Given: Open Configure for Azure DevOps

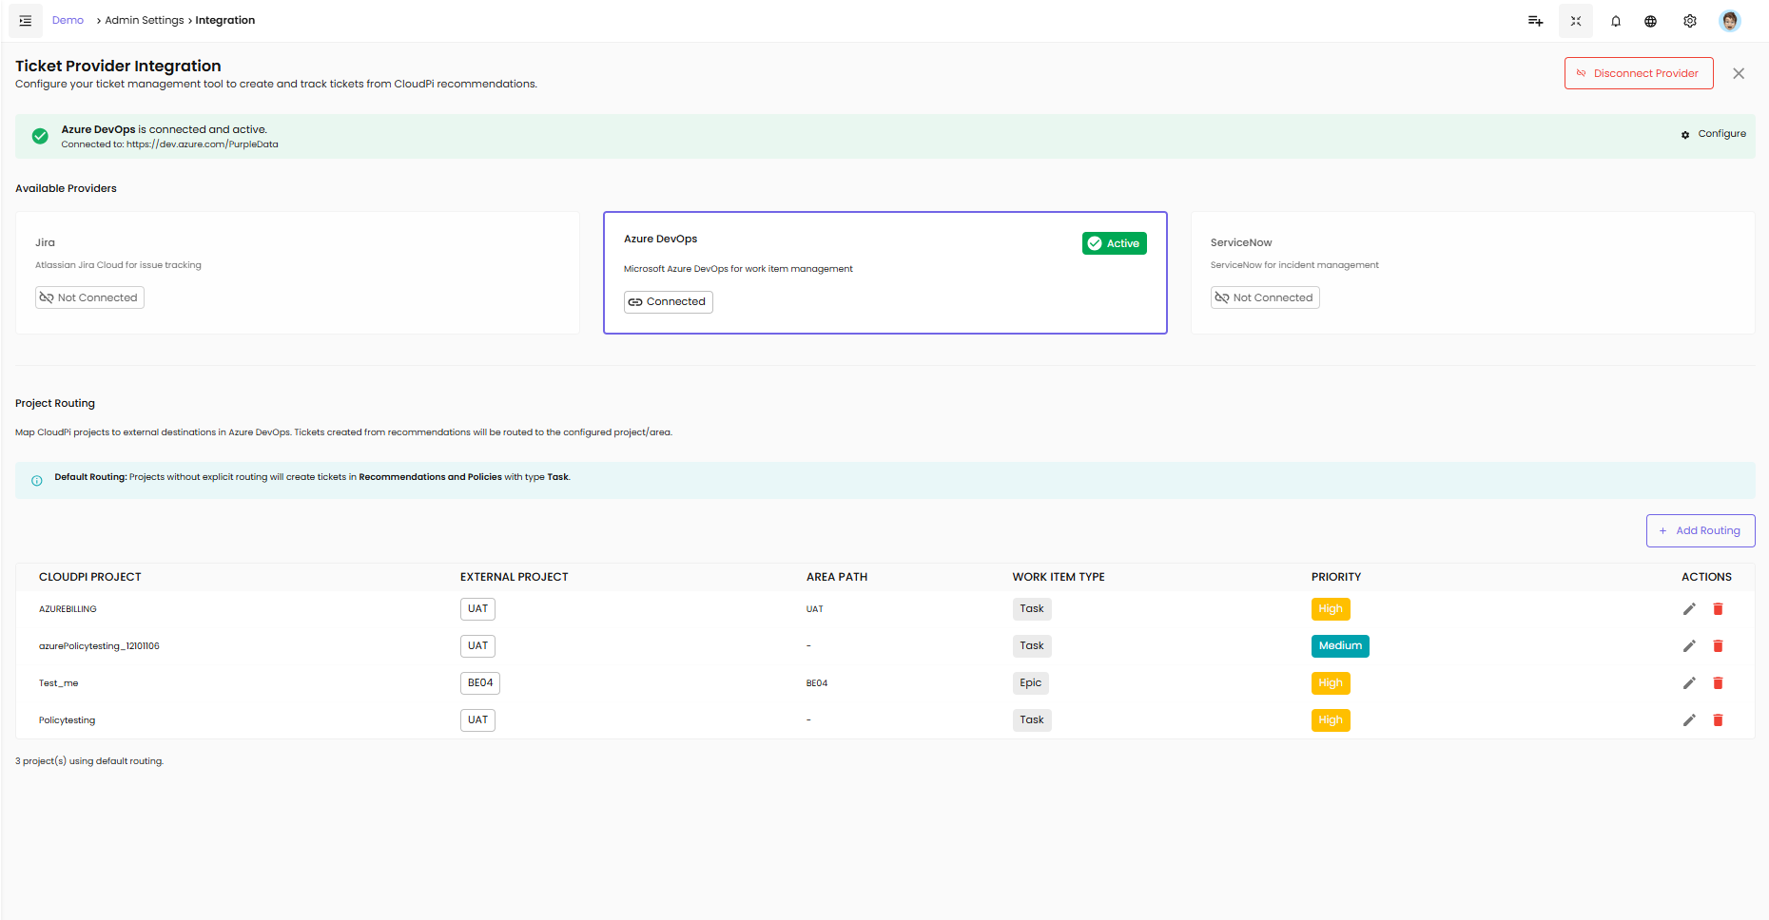Looking at the screenshot, I should click(x=1713, y=134).
